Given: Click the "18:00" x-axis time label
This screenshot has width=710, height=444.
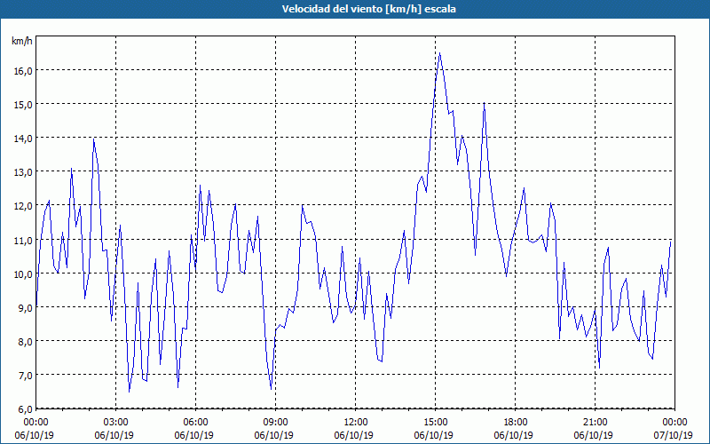Looking at the screenshot, I should (x=516, y=423).
